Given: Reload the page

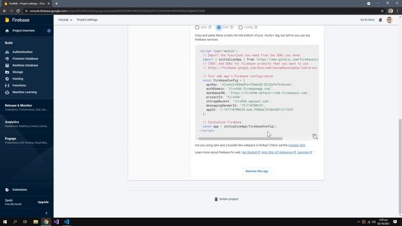Looking at the screenshot, I should [x=18, y=11].
